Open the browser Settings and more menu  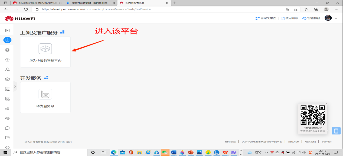(x=337, y=9)
